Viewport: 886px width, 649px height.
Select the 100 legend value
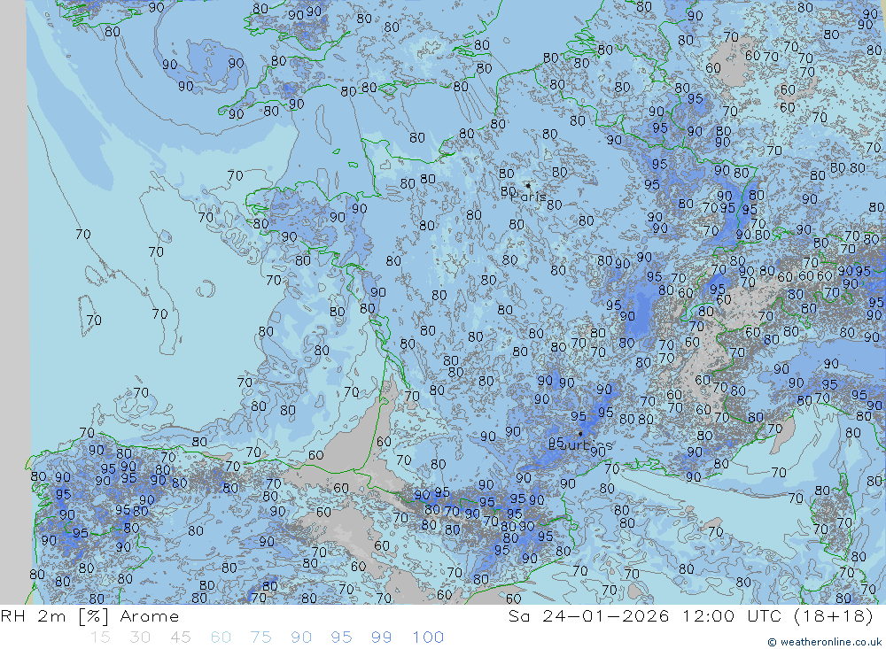(428, 637)
